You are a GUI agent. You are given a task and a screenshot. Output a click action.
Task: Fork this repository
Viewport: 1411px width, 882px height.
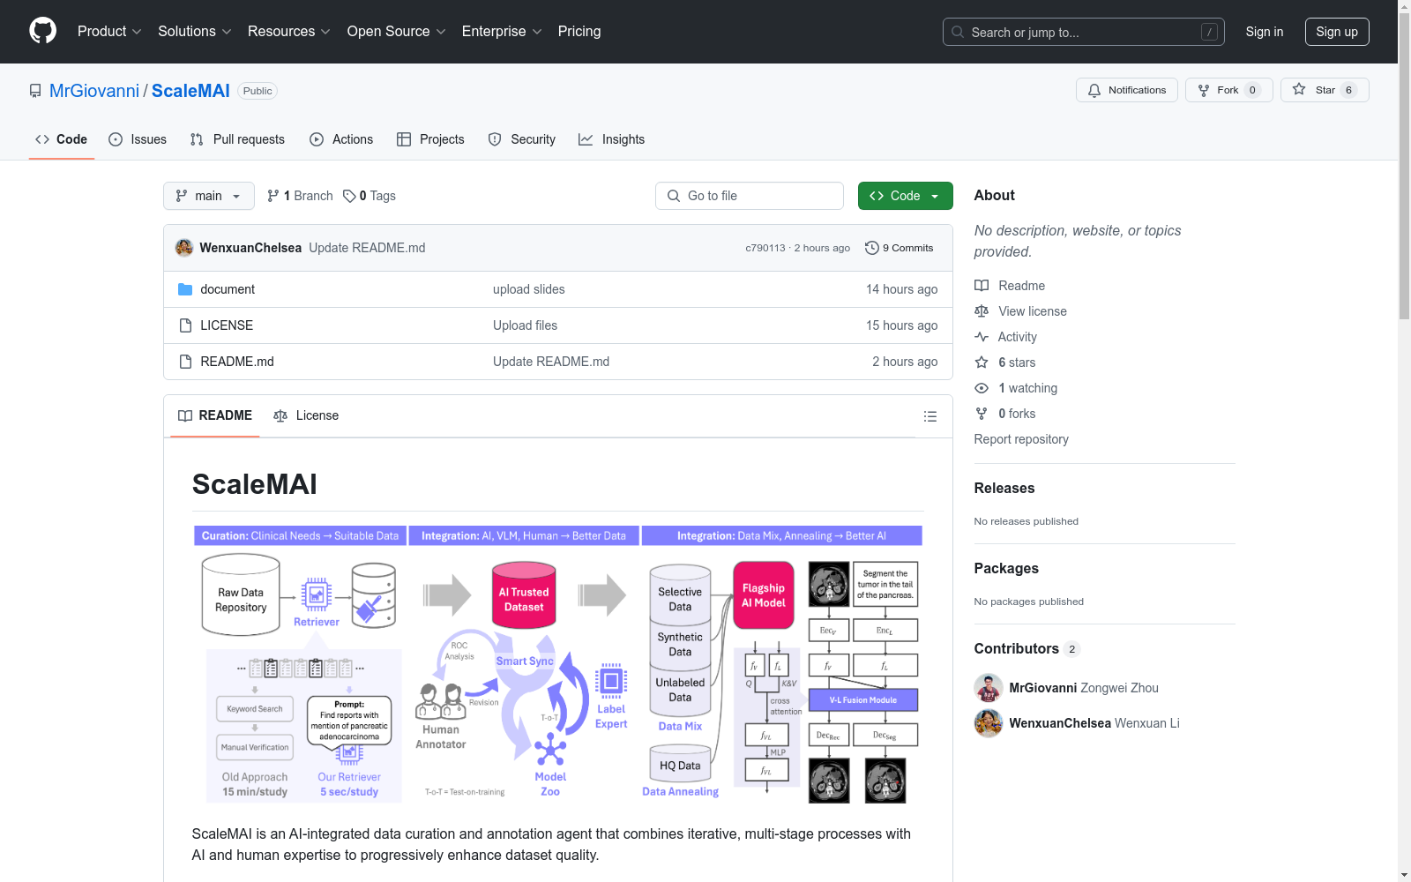(1228, 90)
